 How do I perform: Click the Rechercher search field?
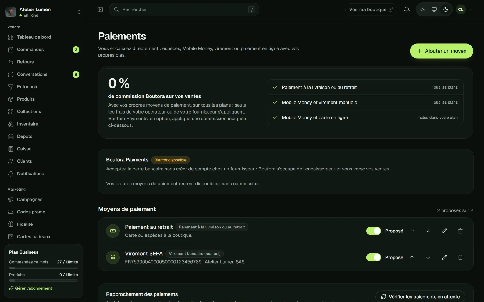184,9
